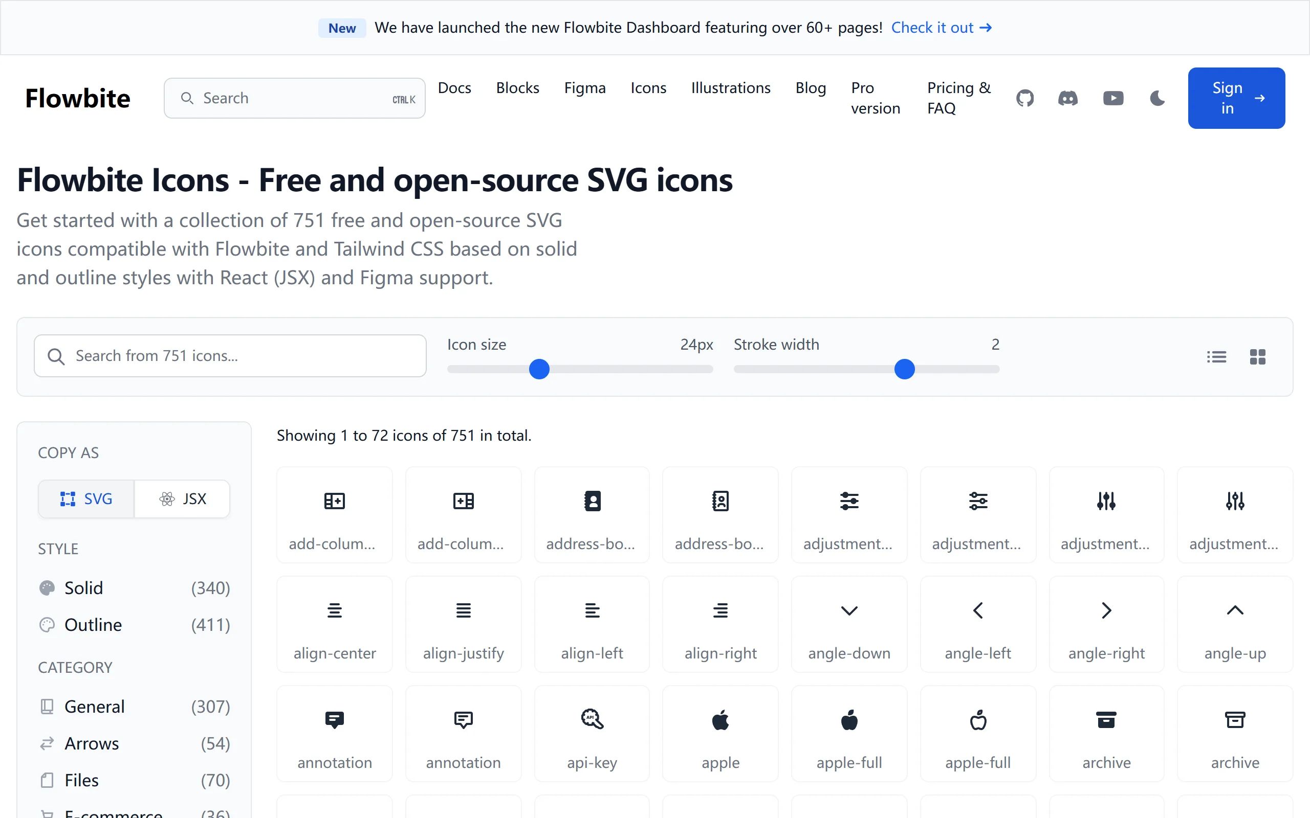
Task: Follow the Check it out link
Action: coord(942,28)
